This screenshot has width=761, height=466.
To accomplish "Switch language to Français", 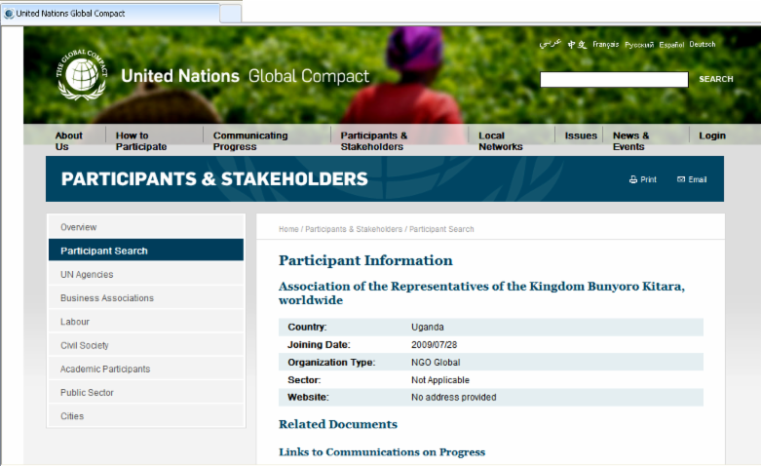I will [605, 45].
